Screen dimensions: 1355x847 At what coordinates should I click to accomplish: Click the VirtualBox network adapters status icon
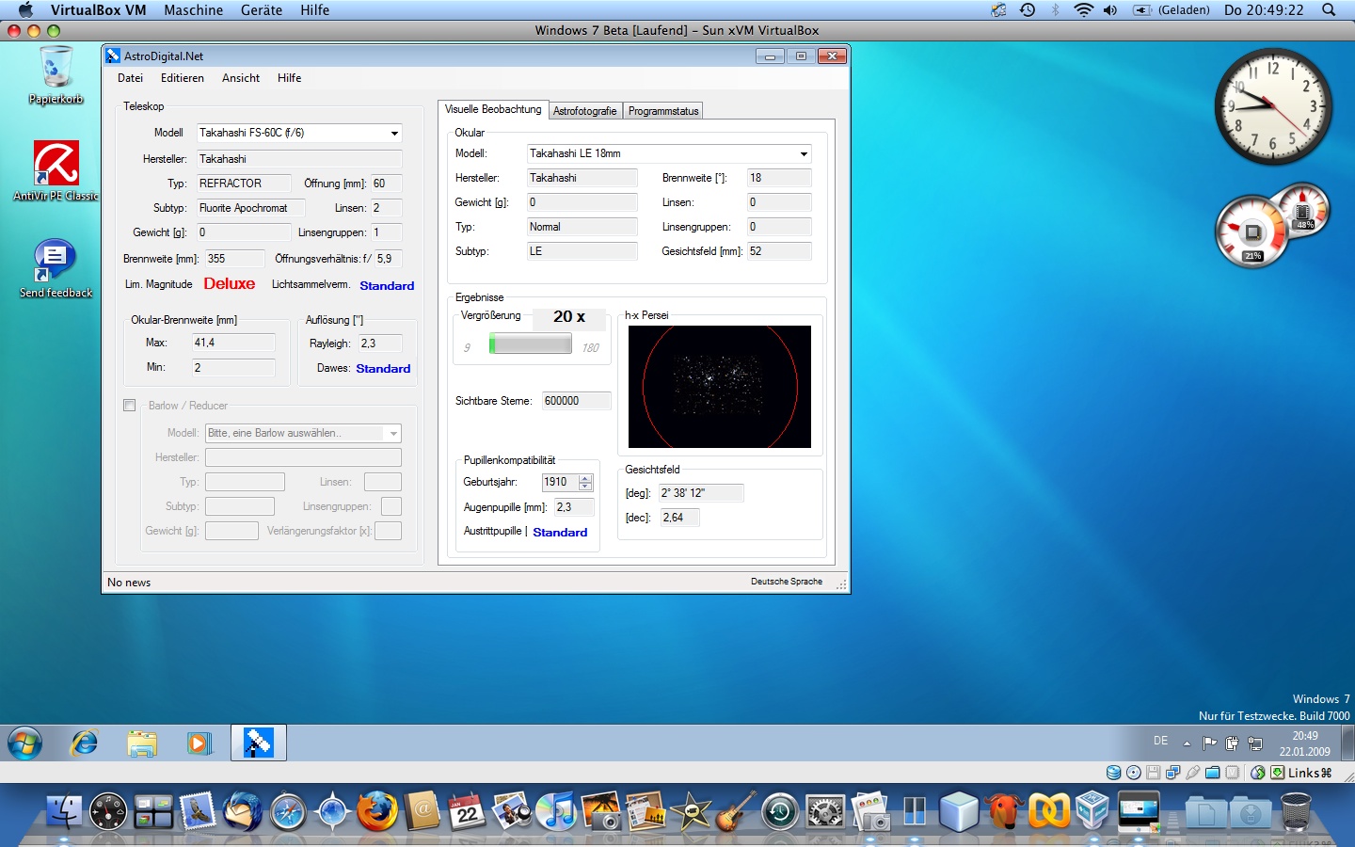(1173, 773)
